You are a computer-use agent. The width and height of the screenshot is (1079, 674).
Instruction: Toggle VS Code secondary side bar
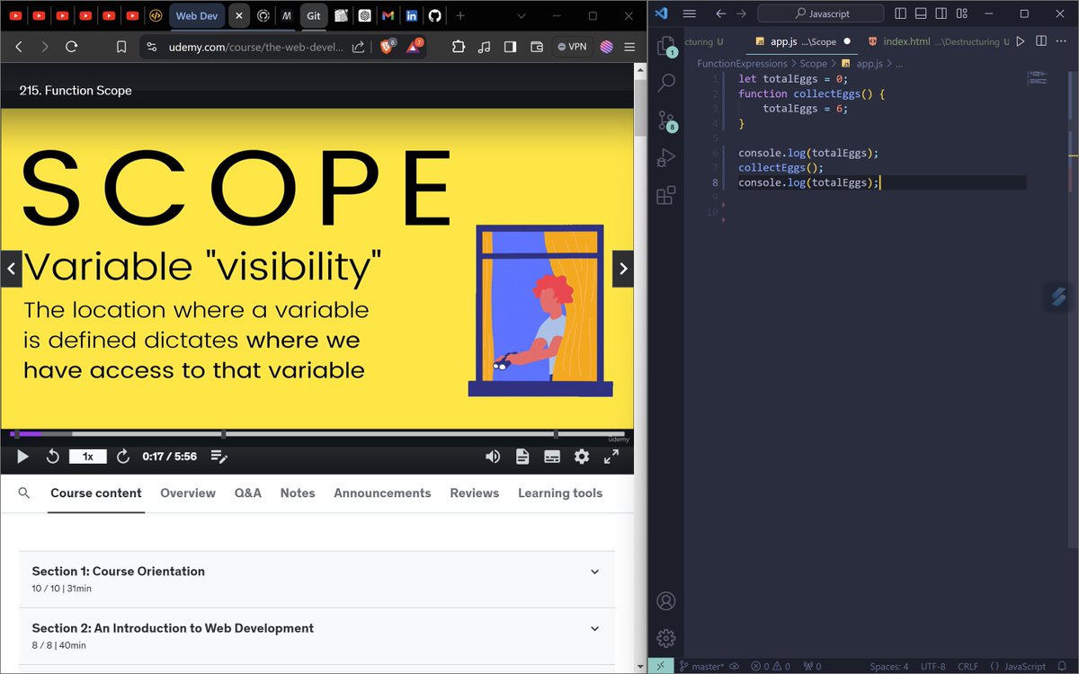tap(941, 14)
